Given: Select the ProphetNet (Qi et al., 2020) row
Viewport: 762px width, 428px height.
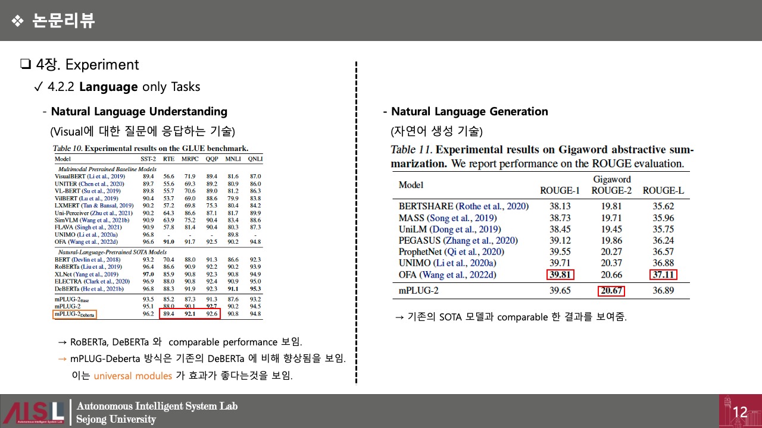Looking at the screenshot, I should pos(541,251).
